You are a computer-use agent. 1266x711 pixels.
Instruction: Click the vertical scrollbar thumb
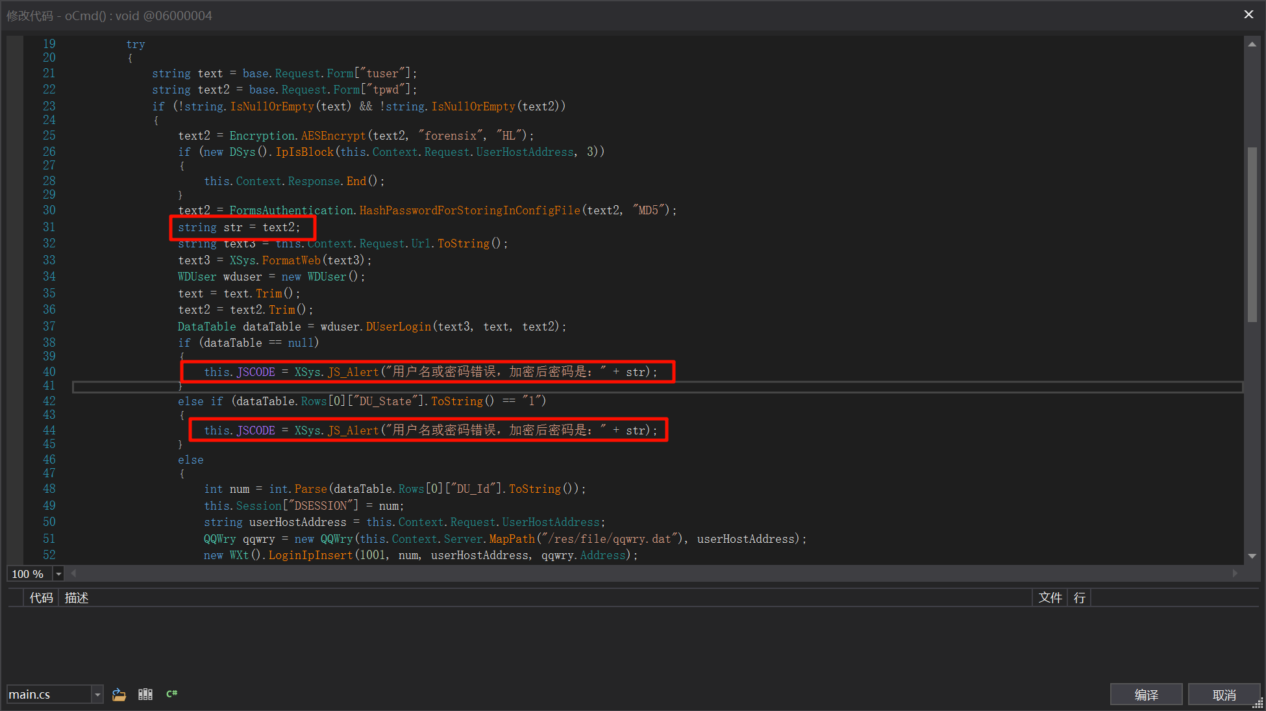[1252, 234]
